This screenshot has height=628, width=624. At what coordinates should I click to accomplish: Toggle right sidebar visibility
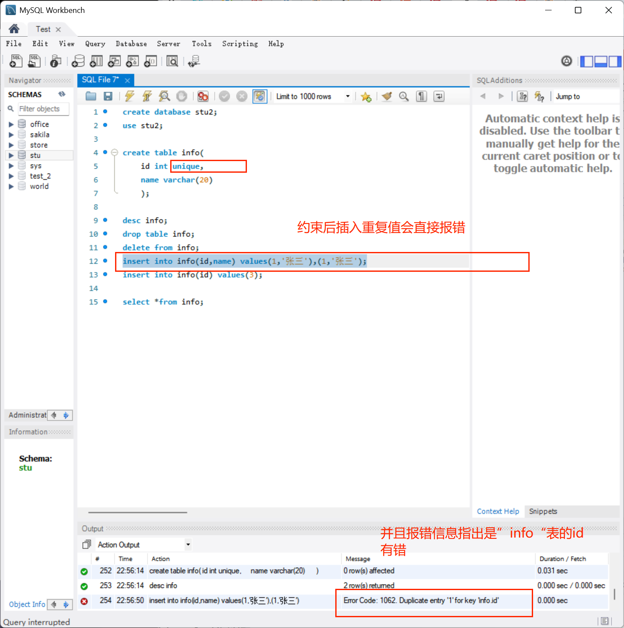(615, 62)
